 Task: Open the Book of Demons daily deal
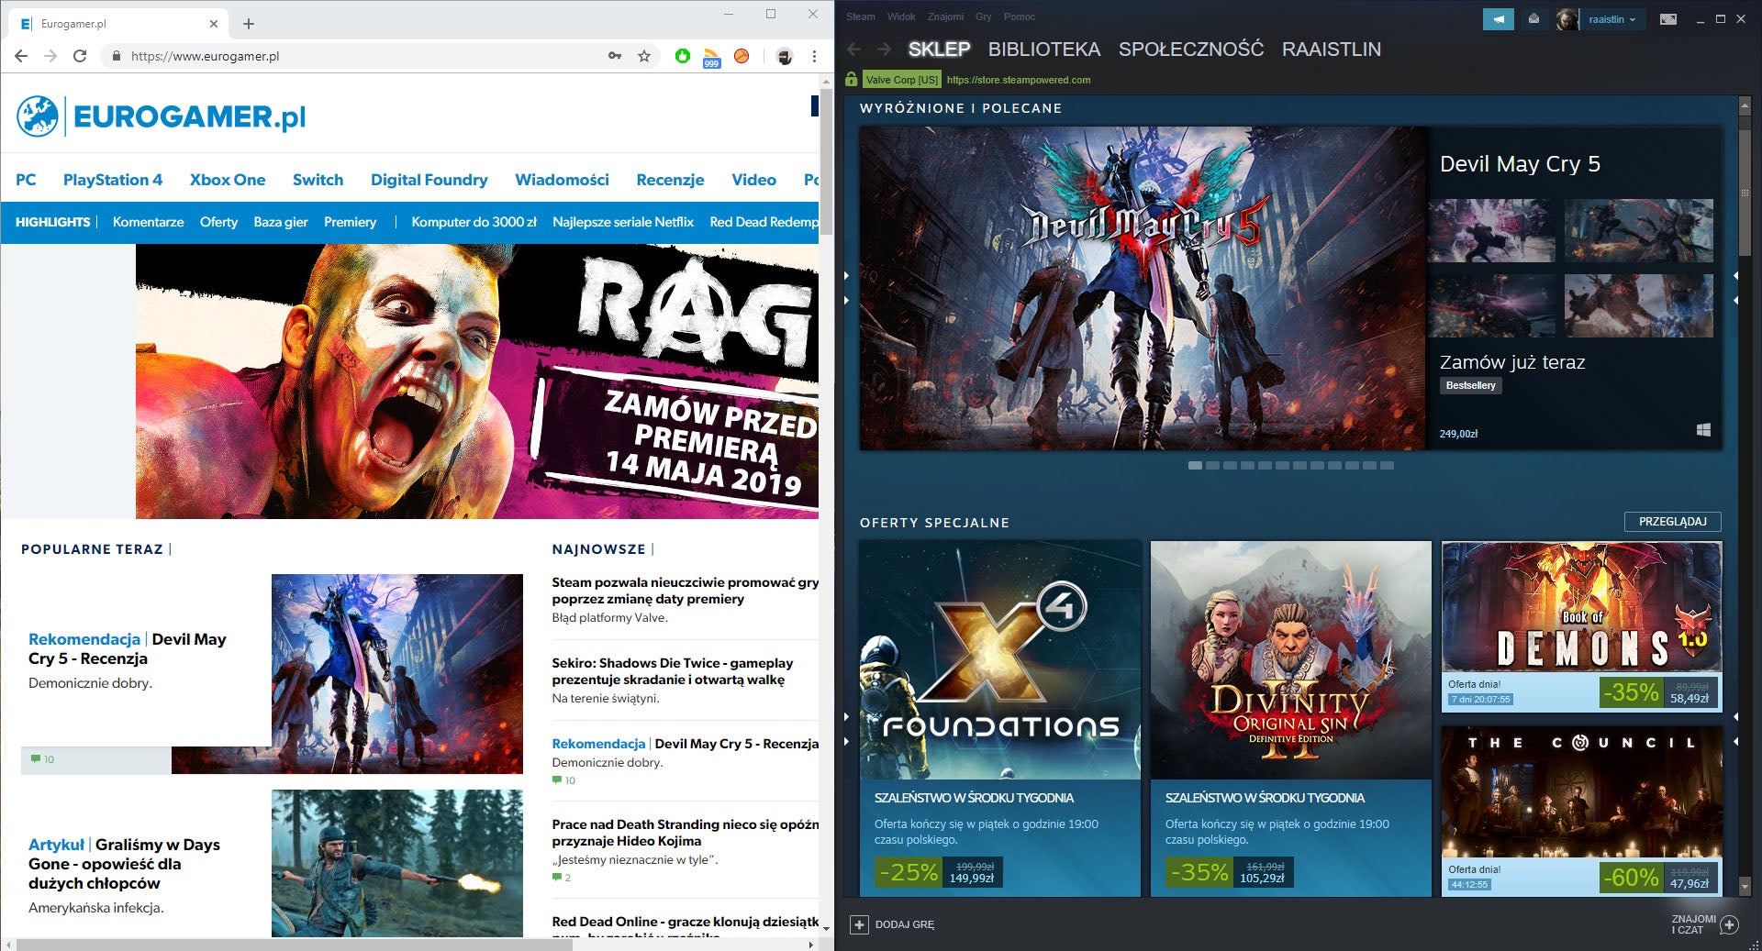1582,627
